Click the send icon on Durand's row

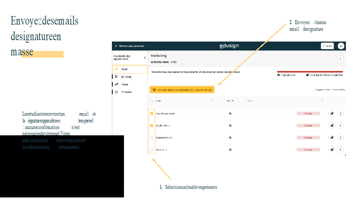(x=332, y=138)
